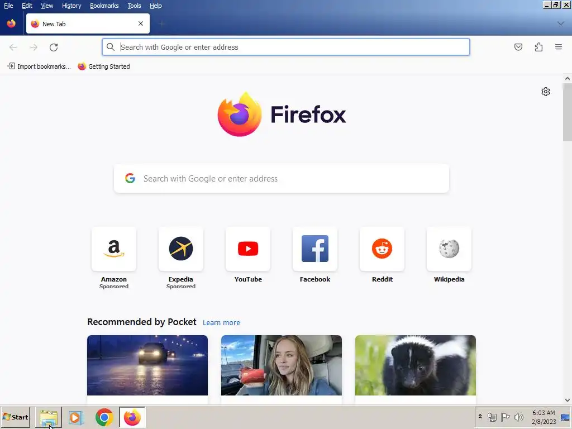
Task: Save page to Pocket icon
Action: (x=518, y=47)
